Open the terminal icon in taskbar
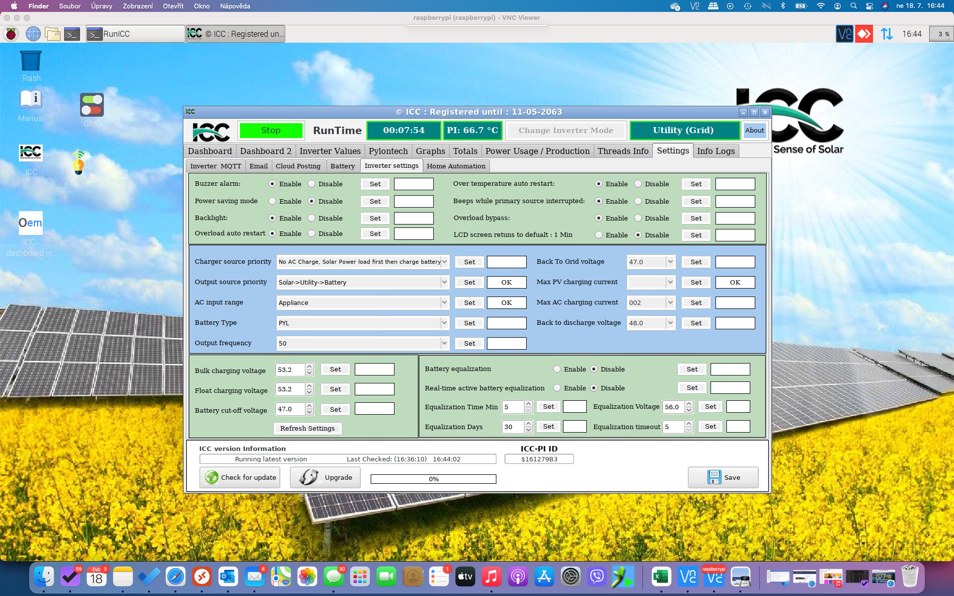954x596 pixels. tap(72, 34)
